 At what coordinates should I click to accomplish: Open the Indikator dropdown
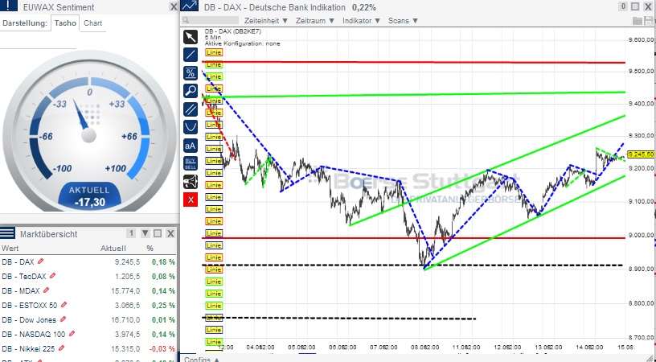tap(362, 20)
